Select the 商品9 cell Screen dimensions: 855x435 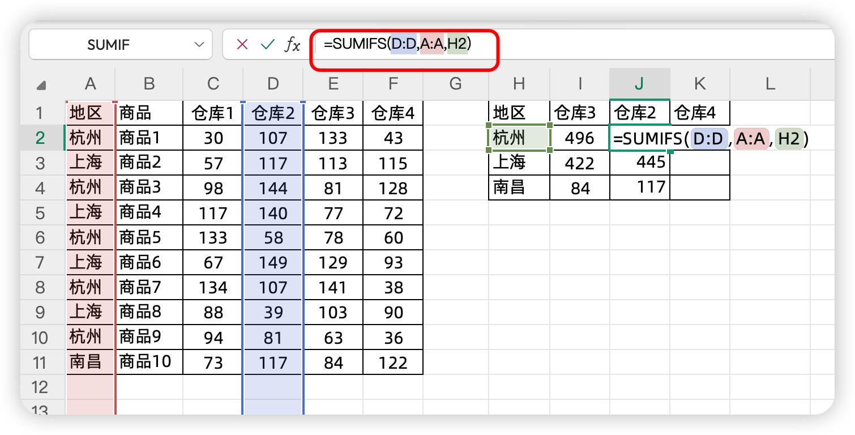coord(149,338)
